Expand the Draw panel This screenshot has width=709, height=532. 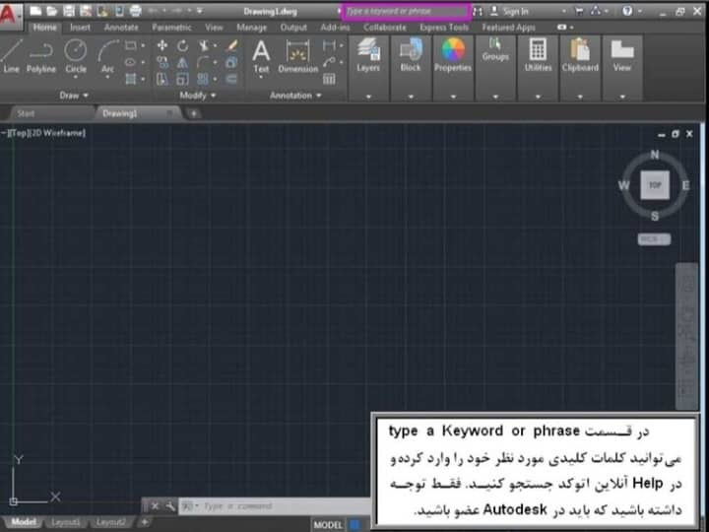click(x=74, y=96)
